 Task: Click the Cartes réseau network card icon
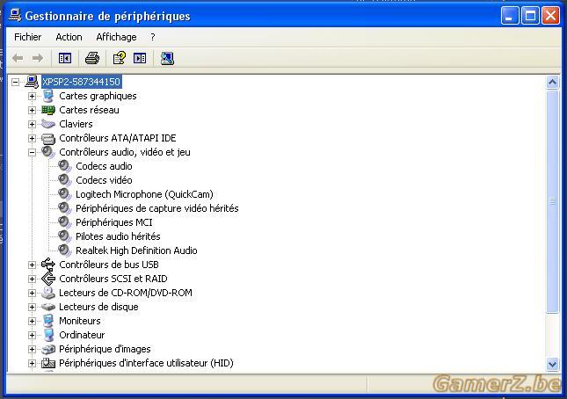[x=48, y=110]
